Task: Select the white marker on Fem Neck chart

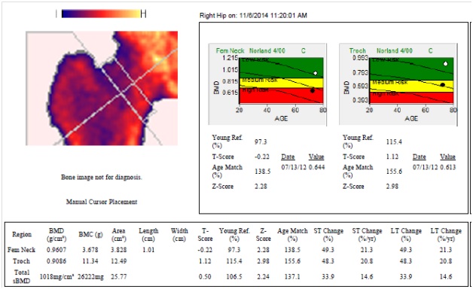Action: point(316,73)
